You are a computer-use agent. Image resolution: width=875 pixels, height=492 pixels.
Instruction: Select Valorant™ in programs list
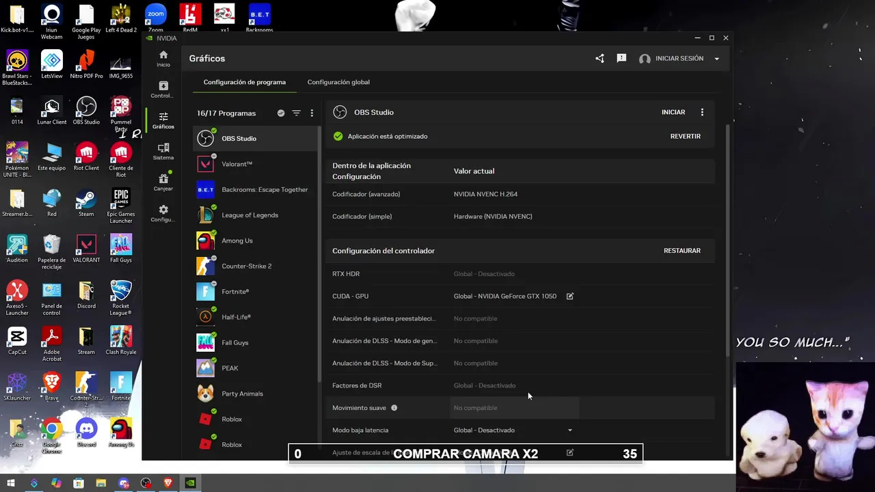pyautogui.click(x=256, y=164)
